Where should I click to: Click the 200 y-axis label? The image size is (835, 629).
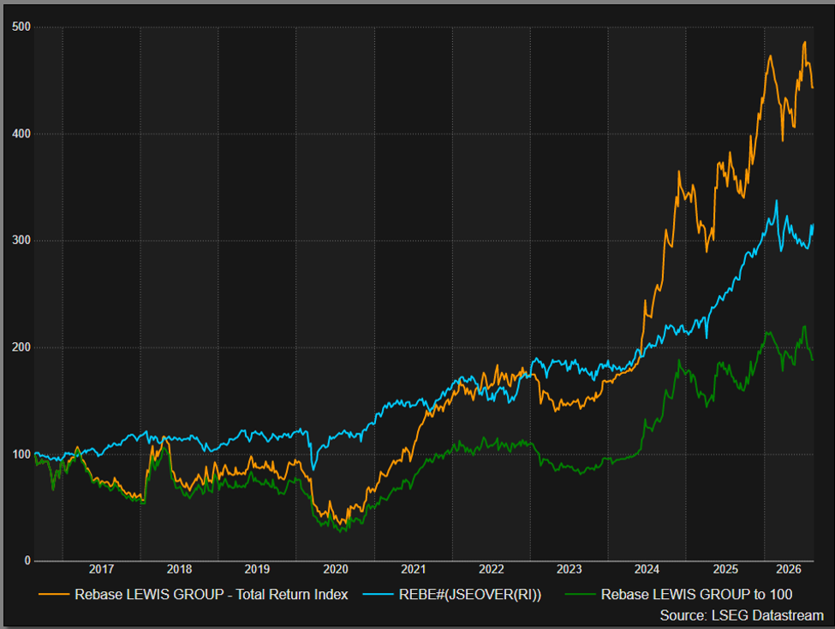click(x=21, y=347)
